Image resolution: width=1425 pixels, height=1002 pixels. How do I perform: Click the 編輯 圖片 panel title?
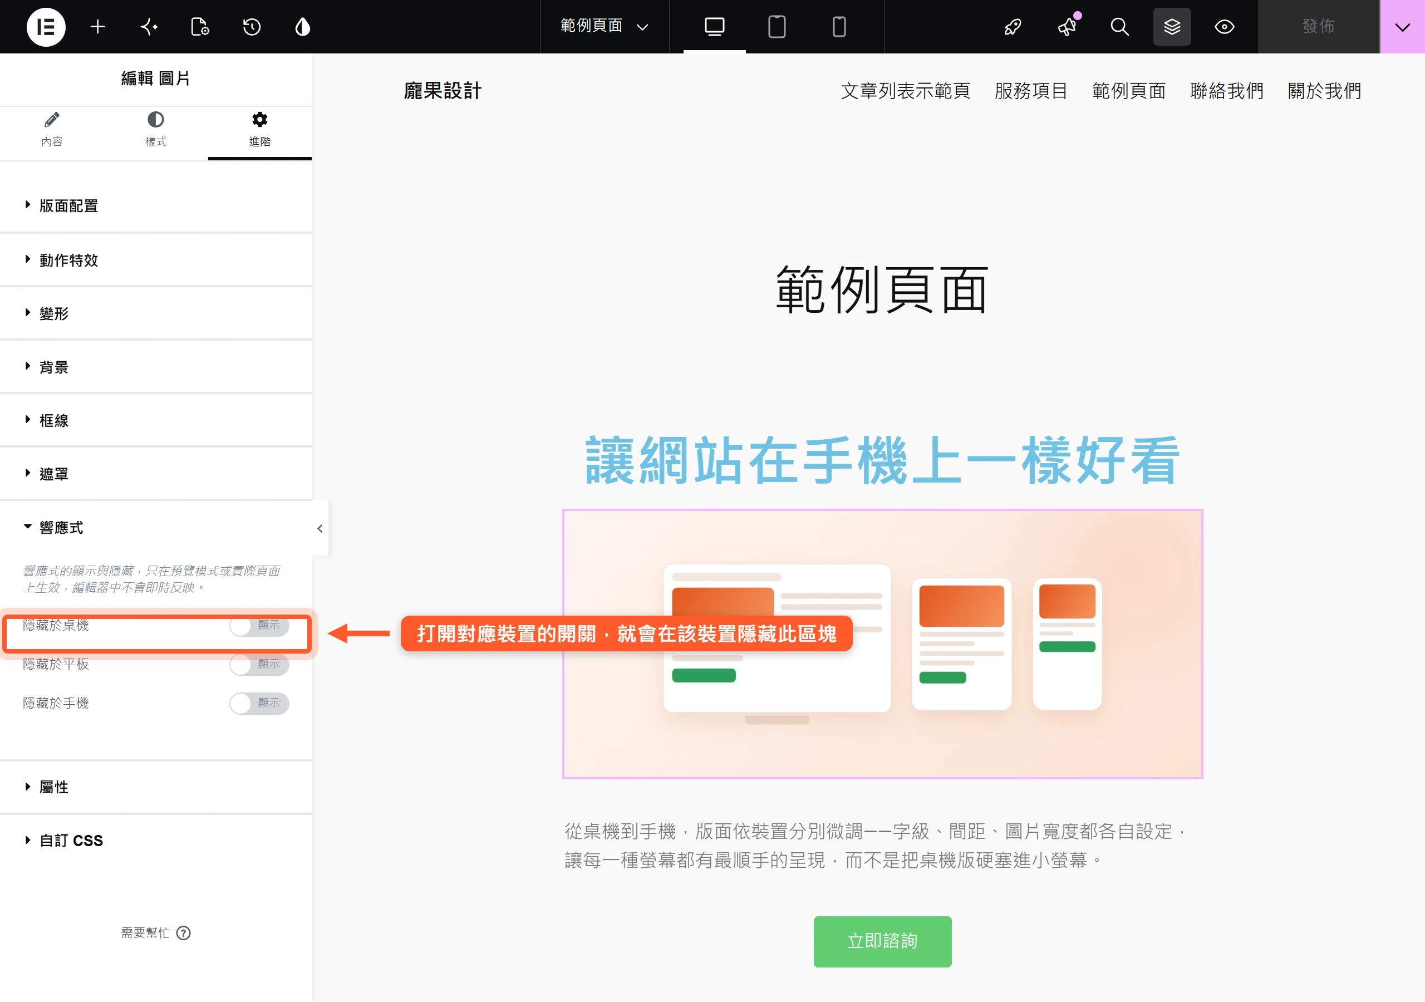pyautogui.click(x=156, y=79)
